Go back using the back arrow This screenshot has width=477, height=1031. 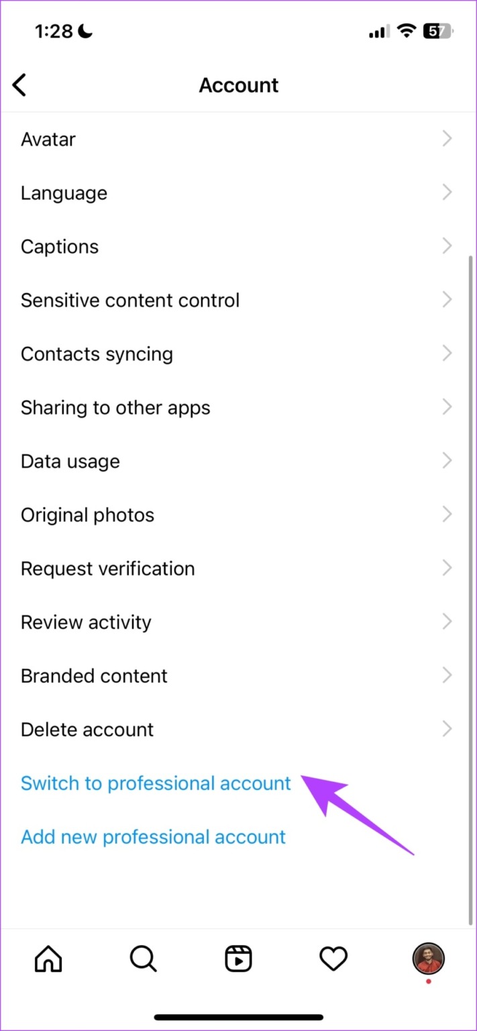pyautogui.click(x=19, y=85)
